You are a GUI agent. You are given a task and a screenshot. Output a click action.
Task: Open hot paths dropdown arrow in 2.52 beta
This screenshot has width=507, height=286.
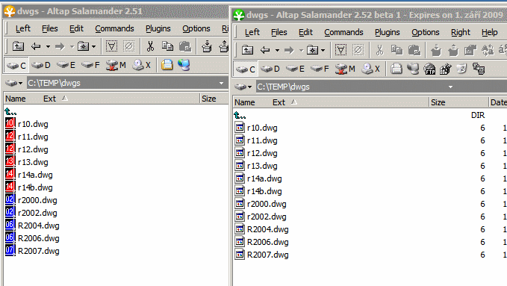(323, 51)
